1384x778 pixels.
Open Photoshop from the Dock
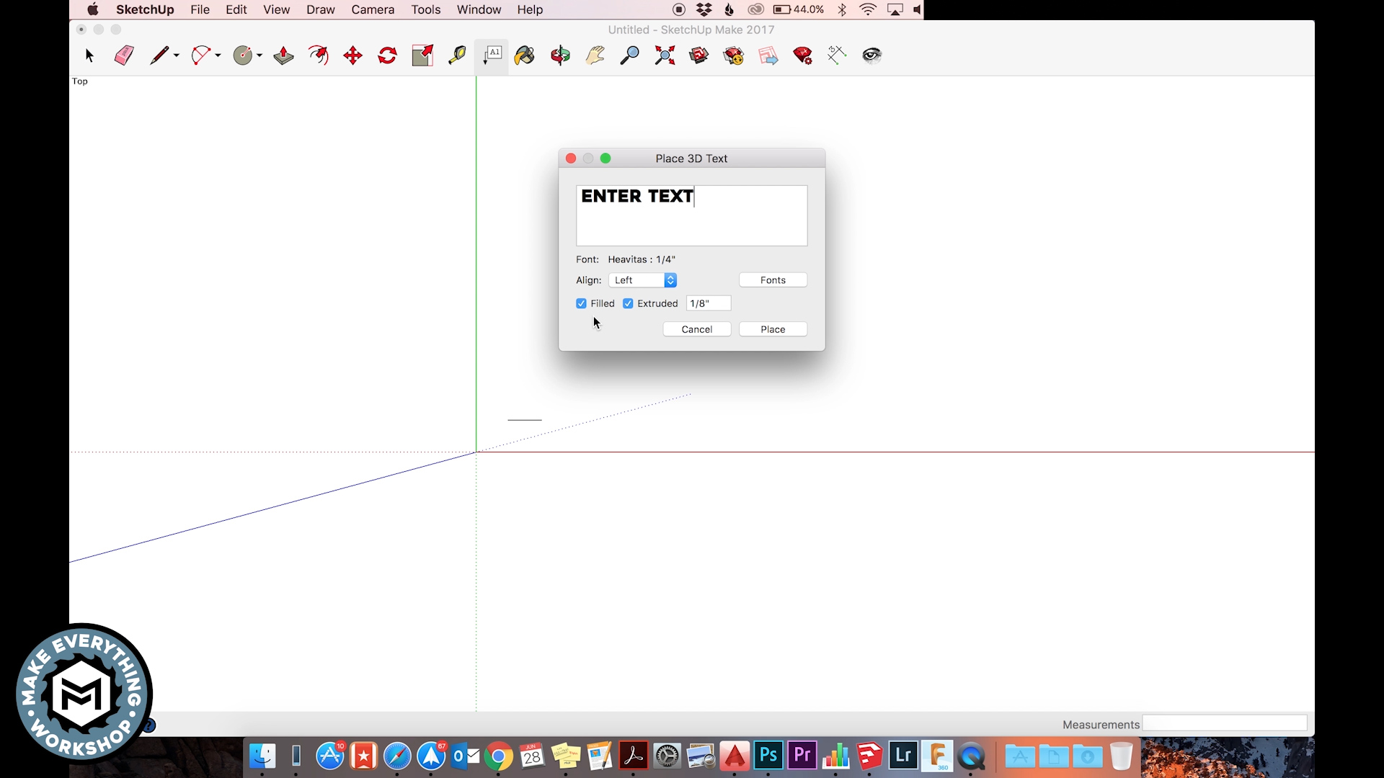point(768,756)
